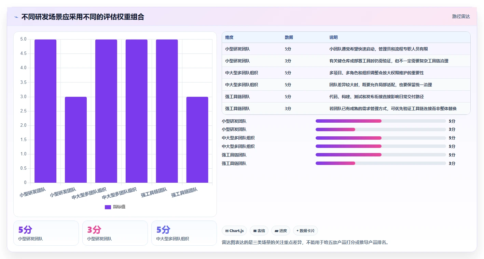Click the 5分 cell in the 小团队通常希望快速启动 row
Viewport: 484px width, 259px height.
click(288, 49)
